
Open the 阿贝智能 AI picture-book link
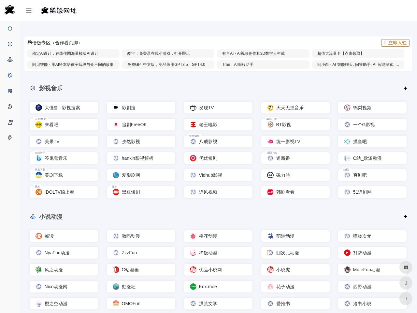pos(73,65)
